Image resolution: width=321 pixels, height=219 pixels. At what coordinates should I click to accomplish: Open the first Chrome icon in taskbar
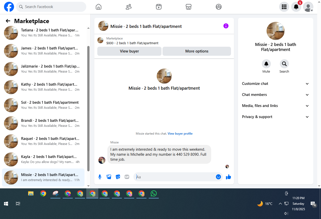43,193
